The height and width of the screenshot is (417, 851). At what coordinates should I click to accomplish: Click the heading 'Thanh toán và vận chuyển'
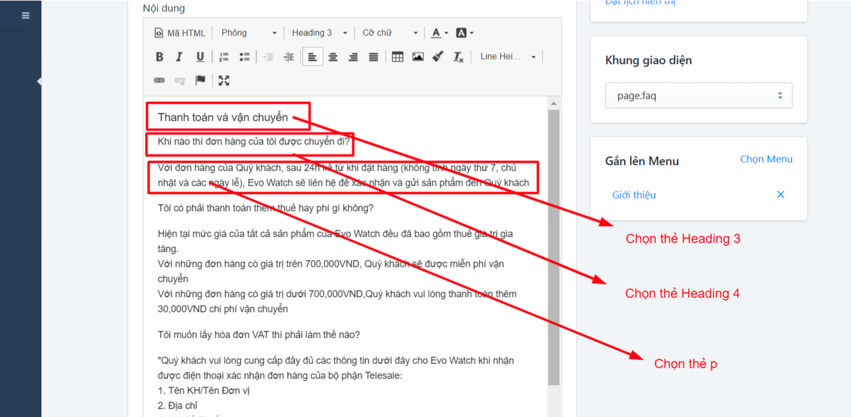tap(223, 117)
